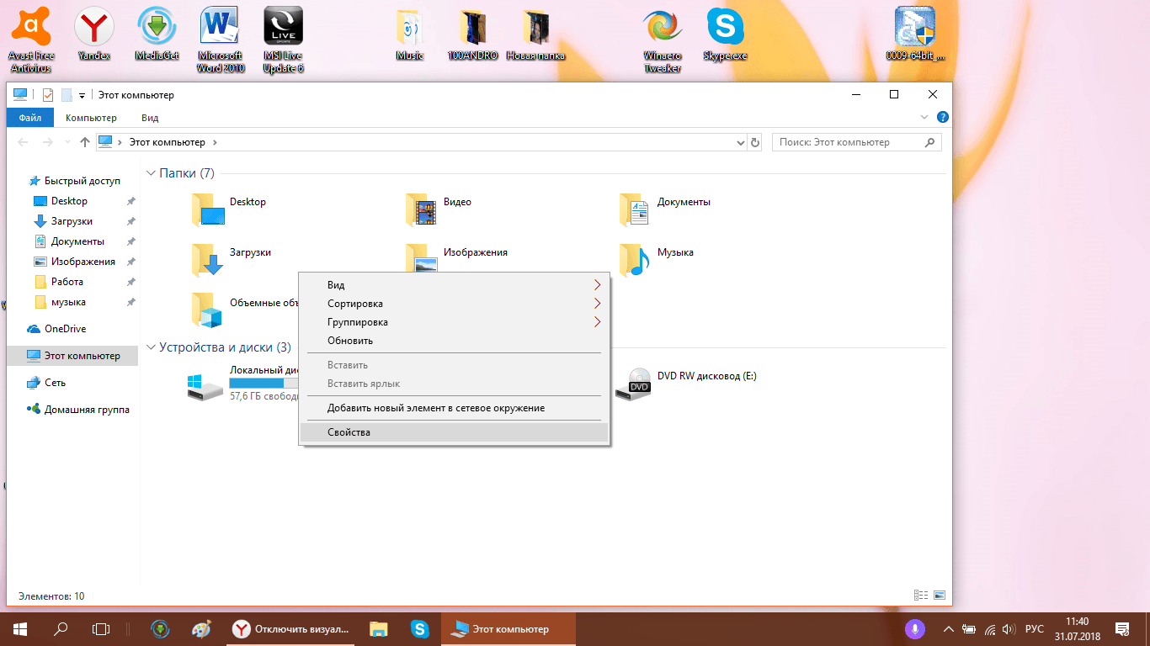The width and height of the screenshot is (1150, 646).
Task: Select the 0009-64bit installer desktop icon
Action: (x=915, y=34)
